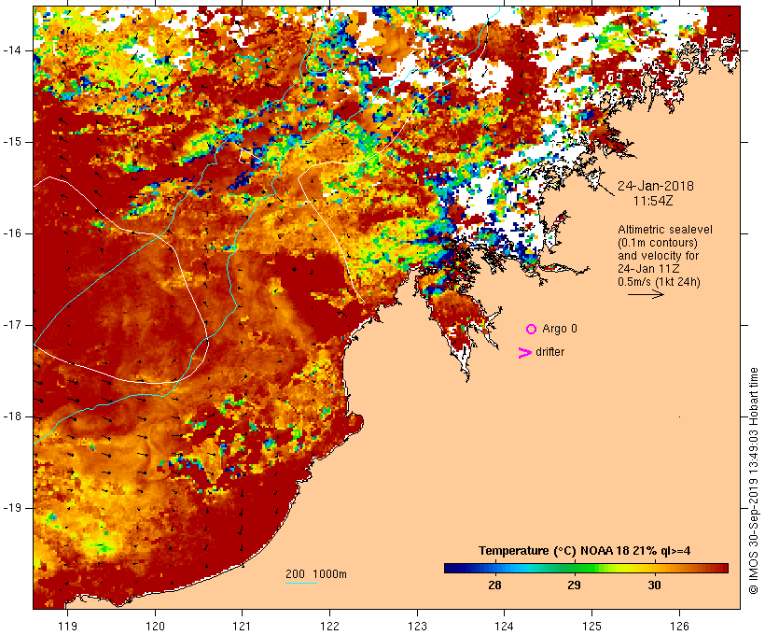Viewport: 765px width, 635px height.
Task: Click the '28' color bar label
Action: click(494, 586)
